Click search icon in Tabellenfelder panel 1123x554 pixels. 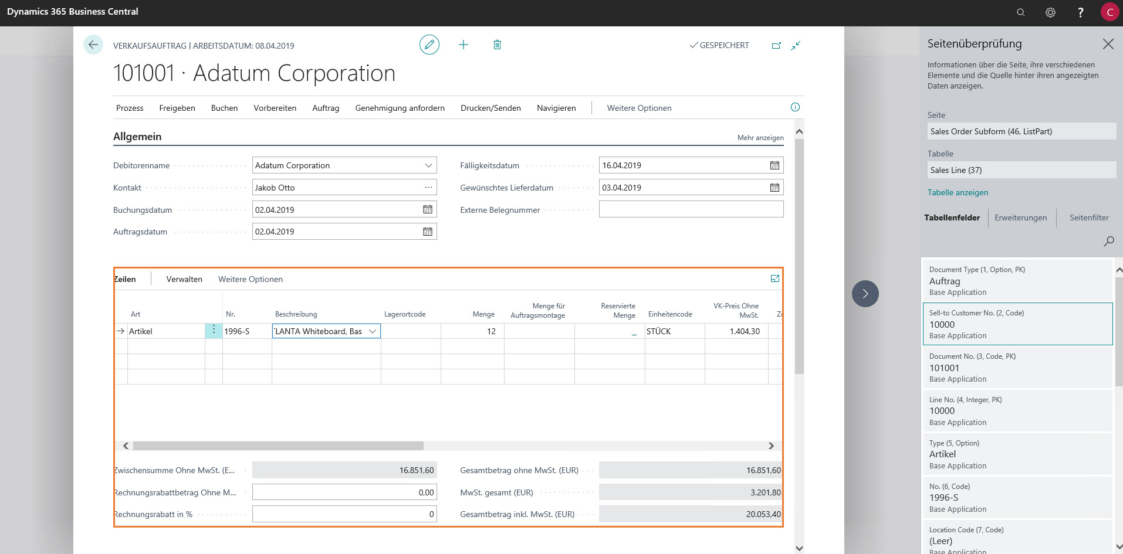1109,241
